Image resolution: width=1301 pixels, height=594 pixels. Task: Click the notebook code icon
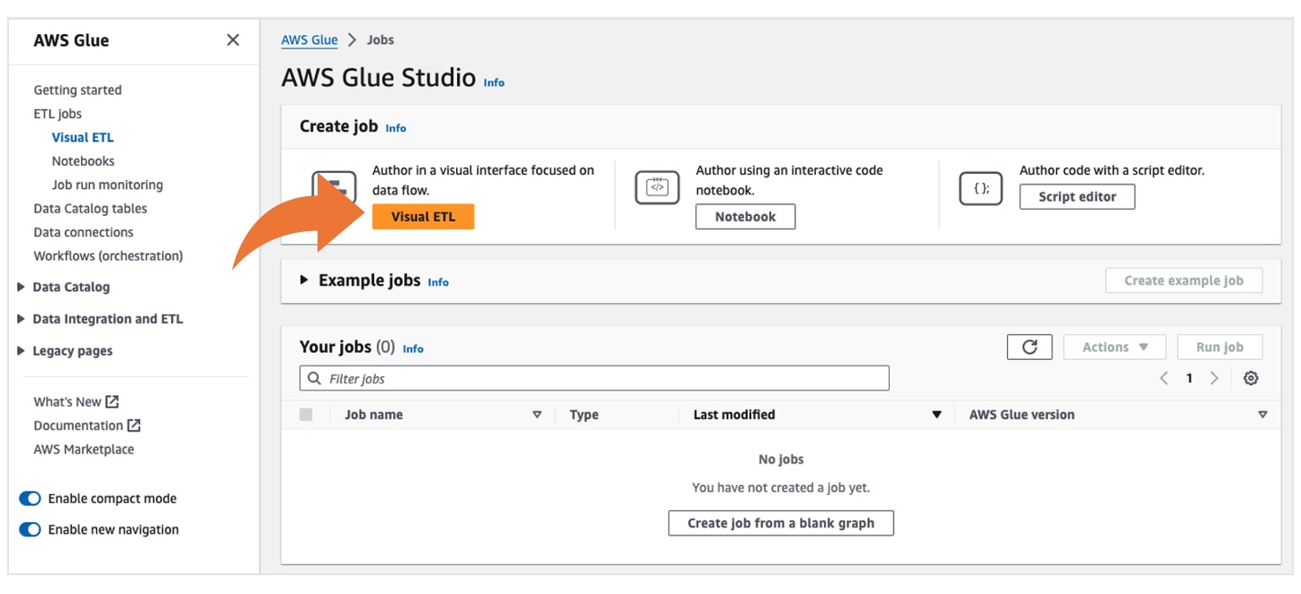tap(657, 187)
